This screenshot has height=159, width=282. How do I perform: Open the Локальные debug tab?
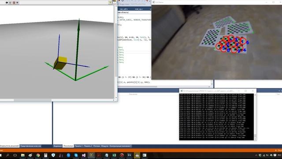68,146
